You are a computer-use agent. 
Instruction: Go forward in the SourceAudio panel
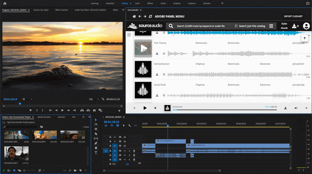point(145,17)
